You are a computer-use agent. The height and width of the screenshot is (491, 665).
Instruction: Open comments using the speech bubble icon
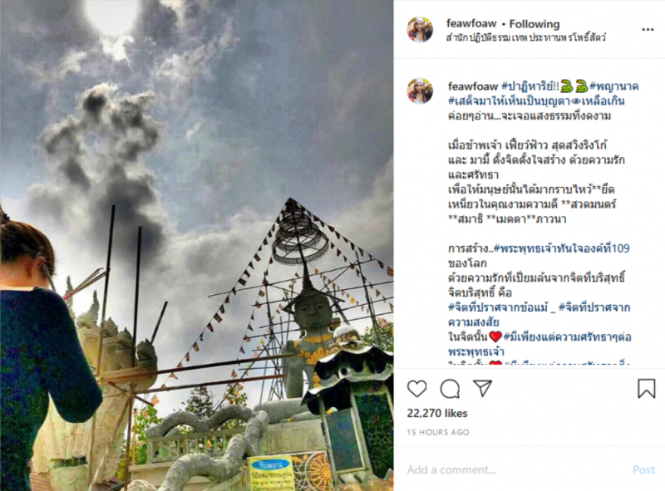click(x=450, y=388)
